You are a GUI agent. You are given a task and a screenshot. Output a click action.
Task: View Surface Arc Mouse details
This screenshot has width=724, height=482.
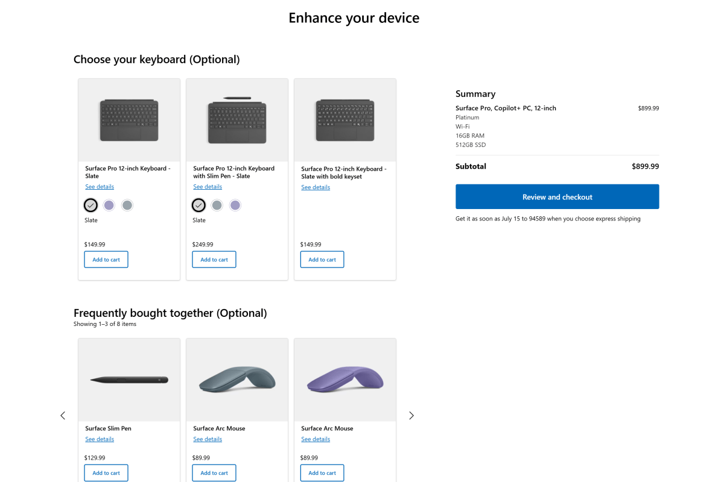[x=207, y=439]
